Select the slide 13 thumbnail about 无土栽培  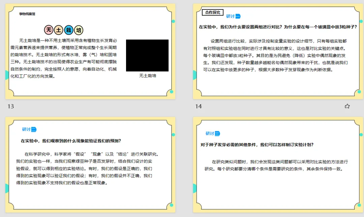pos(90,51)
